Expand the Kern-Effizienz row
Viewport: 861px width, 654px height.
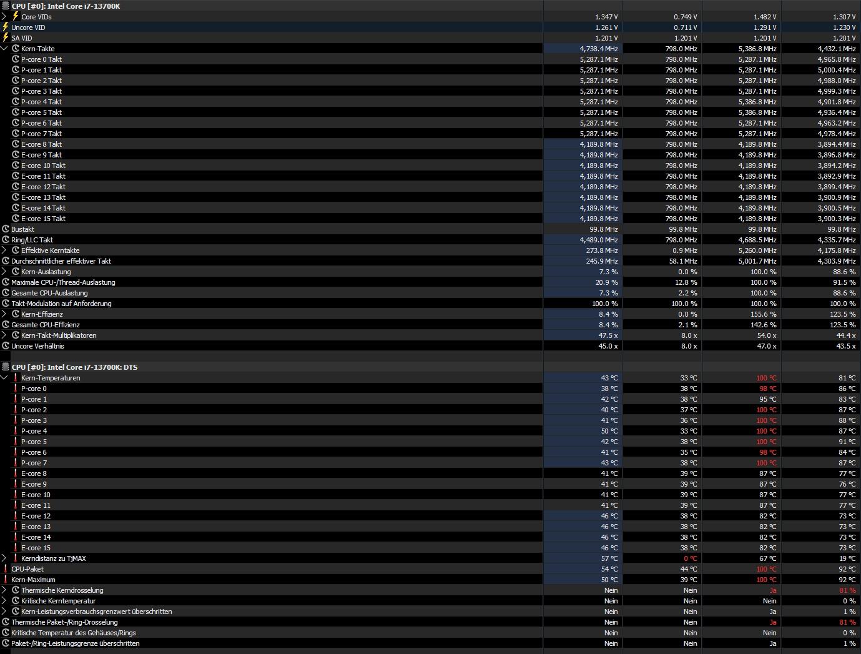[x=4, y=314]
